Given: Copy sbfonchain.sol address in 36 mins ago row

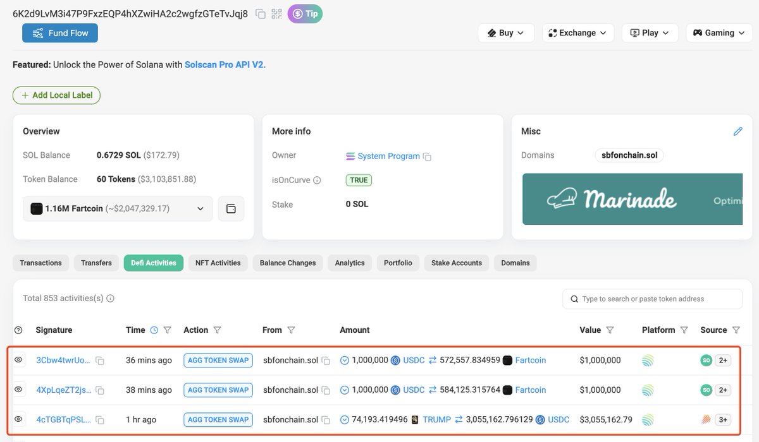Looking at the screenshot, I should pos(326,361).
